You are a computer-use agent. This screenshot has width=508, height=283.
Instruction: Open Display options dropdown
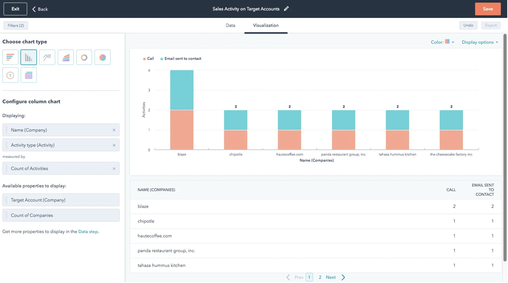point(480,42)
